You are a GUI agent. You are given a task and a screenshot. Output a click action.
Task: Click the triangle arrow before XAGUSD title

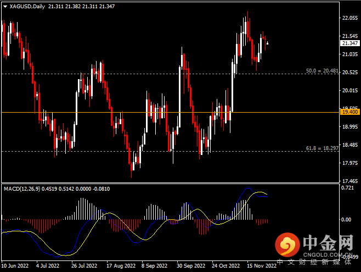pyautogui.click(x=5, y=7)
